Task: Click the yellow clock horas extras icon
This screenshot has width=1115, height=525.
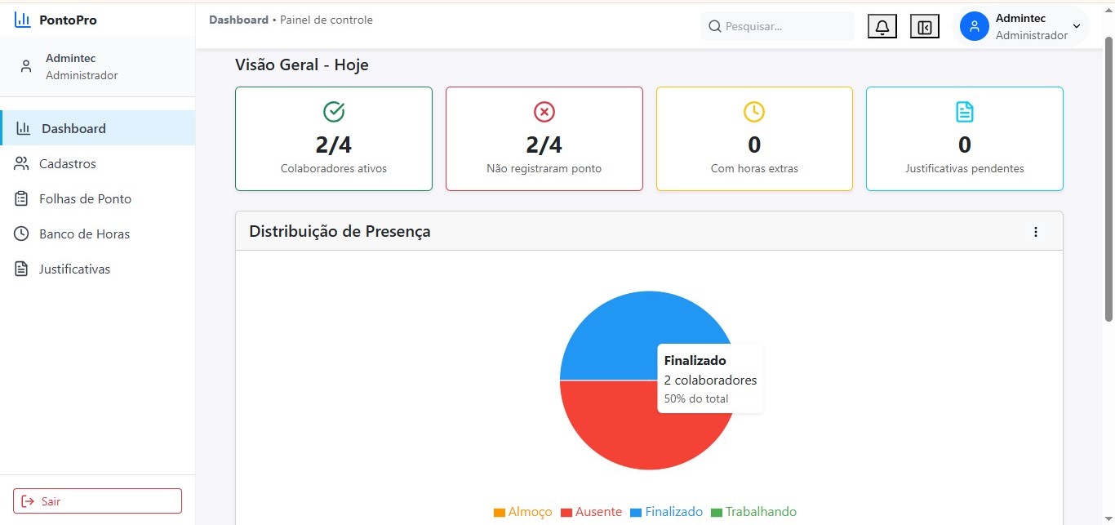Action: pyautogui.click(x=753, y=112)
